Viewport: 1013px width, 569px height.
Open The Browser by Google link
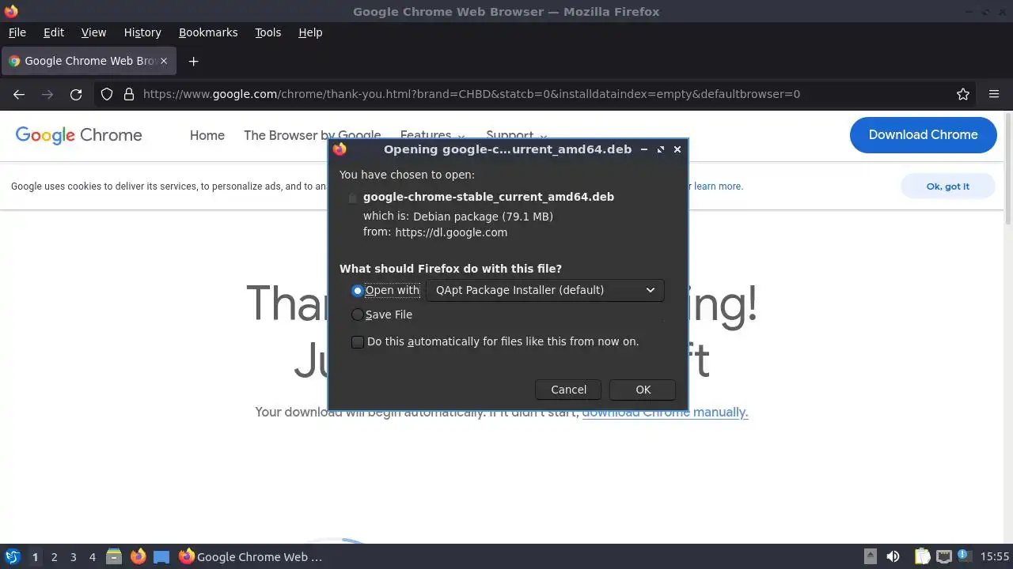312,135
